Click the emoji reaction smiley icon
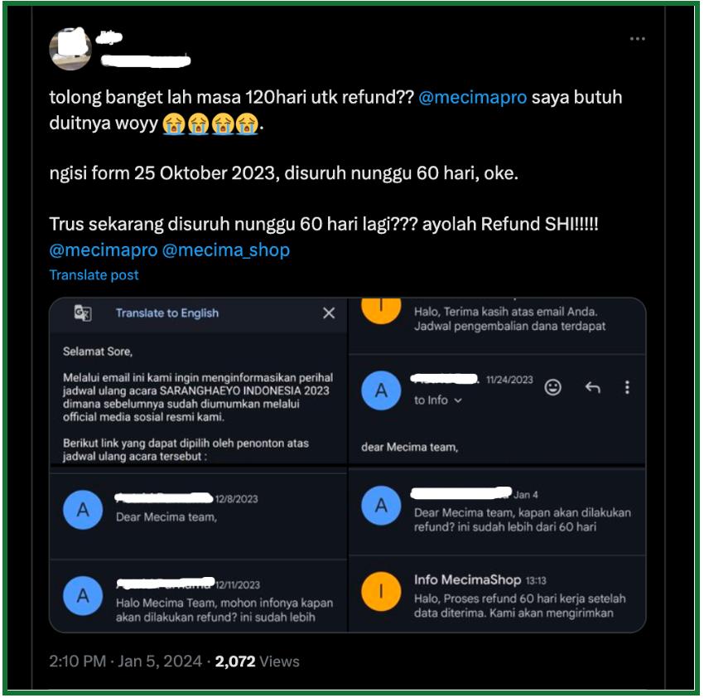Image resolution: width=704 pixels, height=698 pixels. 552,387
